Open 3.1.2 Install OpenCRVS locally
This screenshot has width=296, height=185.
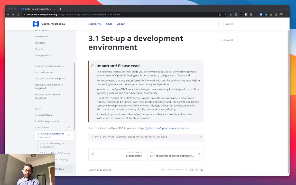coord(55,153)
